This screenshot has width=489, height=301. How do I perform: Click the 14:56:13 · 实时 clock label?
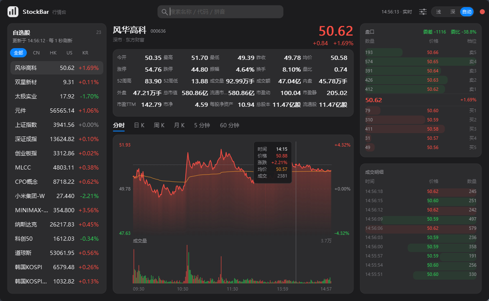[x=397, y=12]
